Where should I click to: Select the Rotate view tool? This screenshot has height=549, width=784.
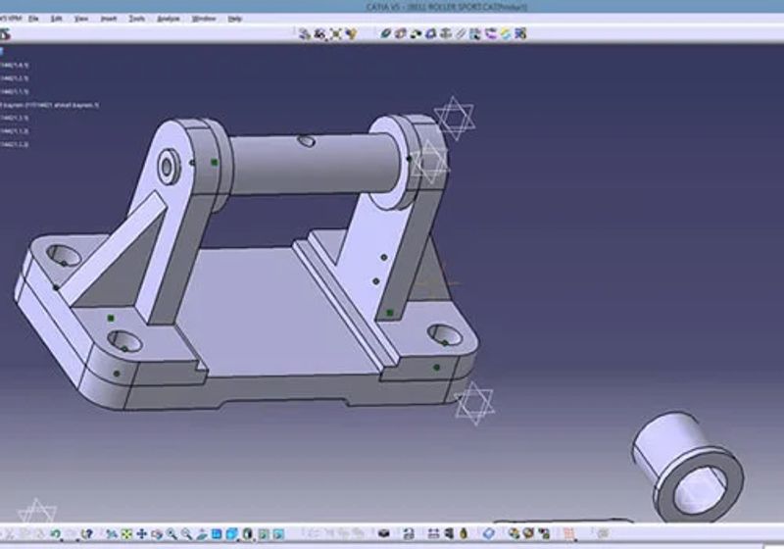click(157, 534)
